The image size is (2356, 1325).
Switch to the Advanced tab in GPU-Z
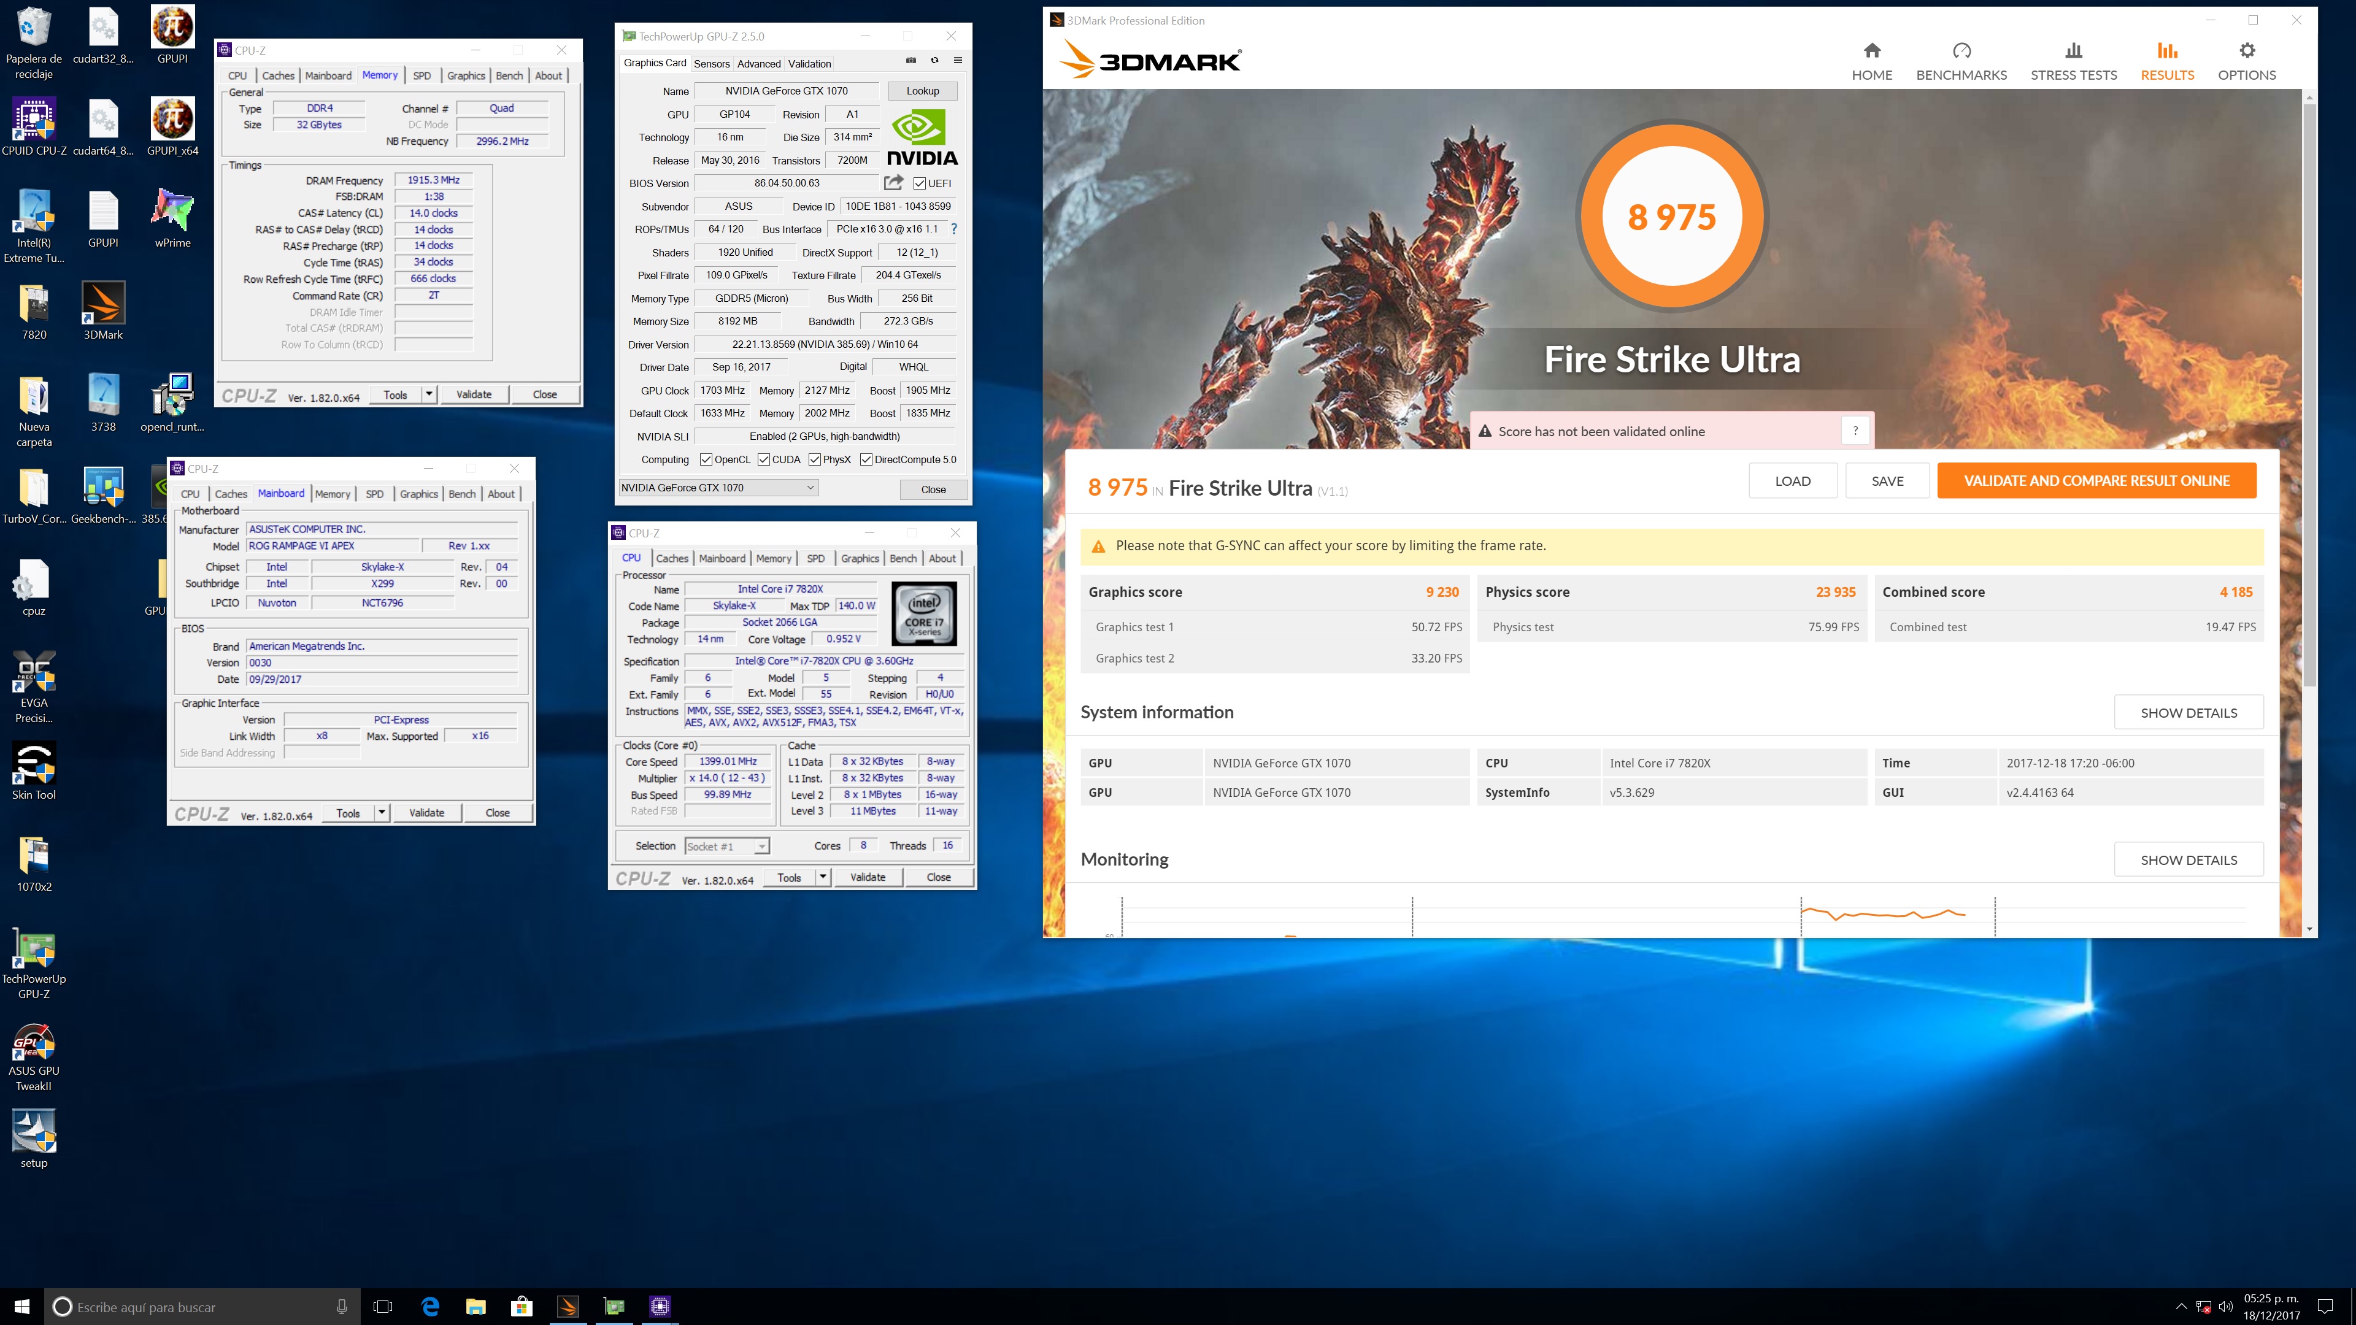click(x=758, y=63)
